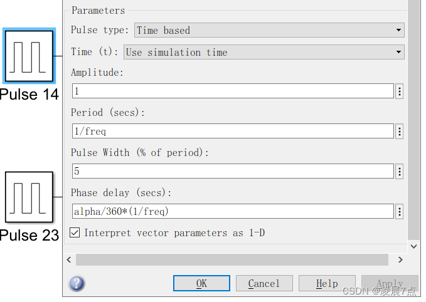Click the horizontal scrollbar track
The width and height of the screenshot is (426, 302).
pos(232,259)
